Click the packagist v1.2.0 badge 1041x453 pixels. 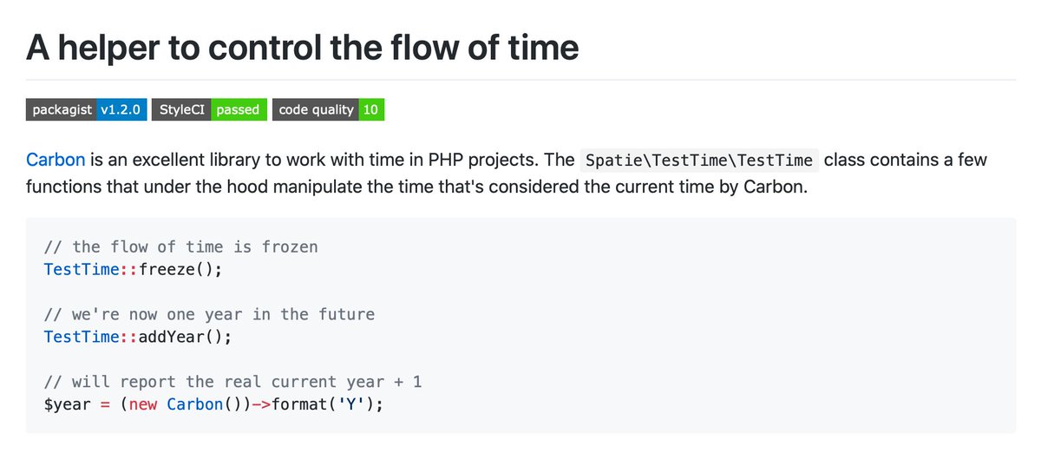click(86, 109)
